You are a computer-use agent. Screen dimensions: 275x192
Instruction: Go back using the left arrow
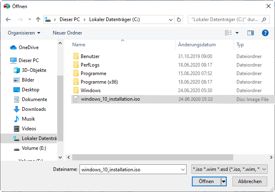8,19
